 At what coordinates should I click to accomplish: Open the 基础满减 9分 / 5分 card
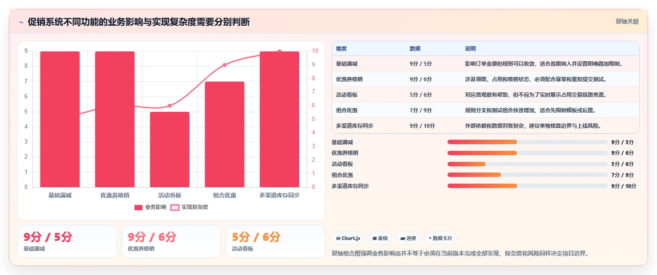click(67, 241)
